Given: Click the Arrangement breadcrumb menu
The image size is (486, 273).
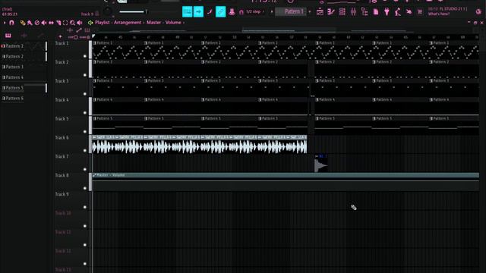Looking at the screenshot, I should pos(128,23).
